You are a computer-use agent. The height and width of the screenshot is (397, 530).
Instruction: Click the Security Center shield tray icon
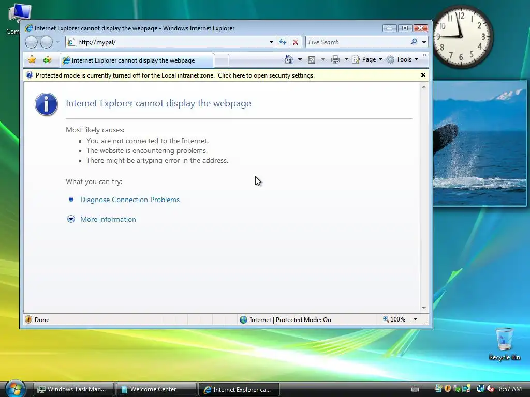click(448, 389)
